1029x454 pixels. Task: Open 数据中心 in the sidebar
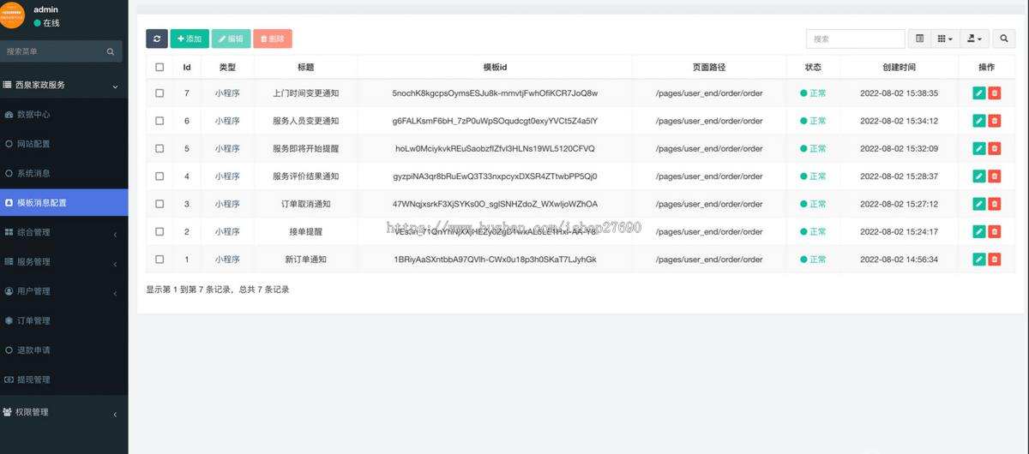pos(64,114)
